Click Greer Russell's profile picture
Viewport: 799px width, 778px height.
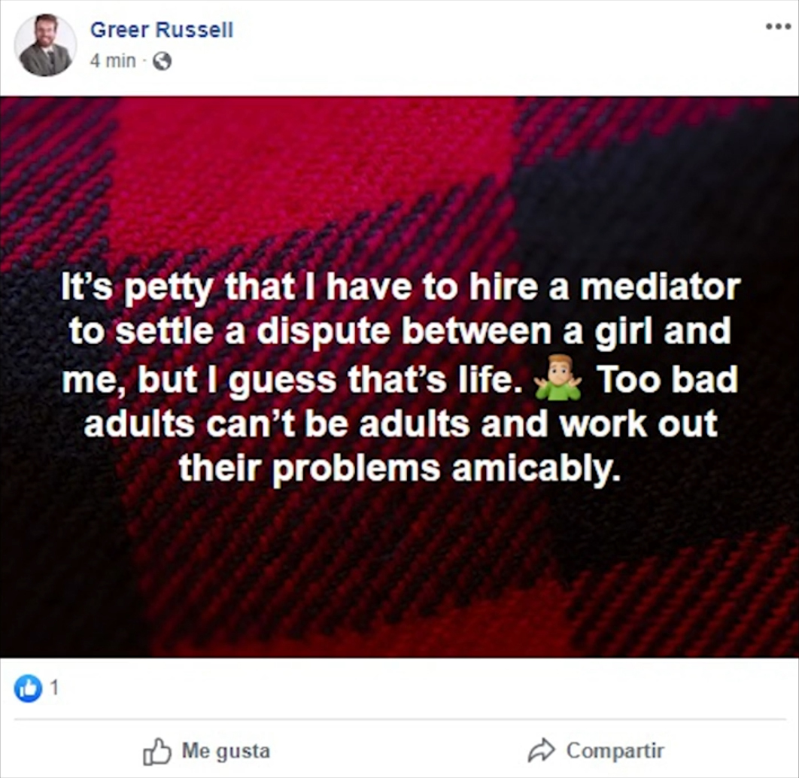[x=45, y=45]
